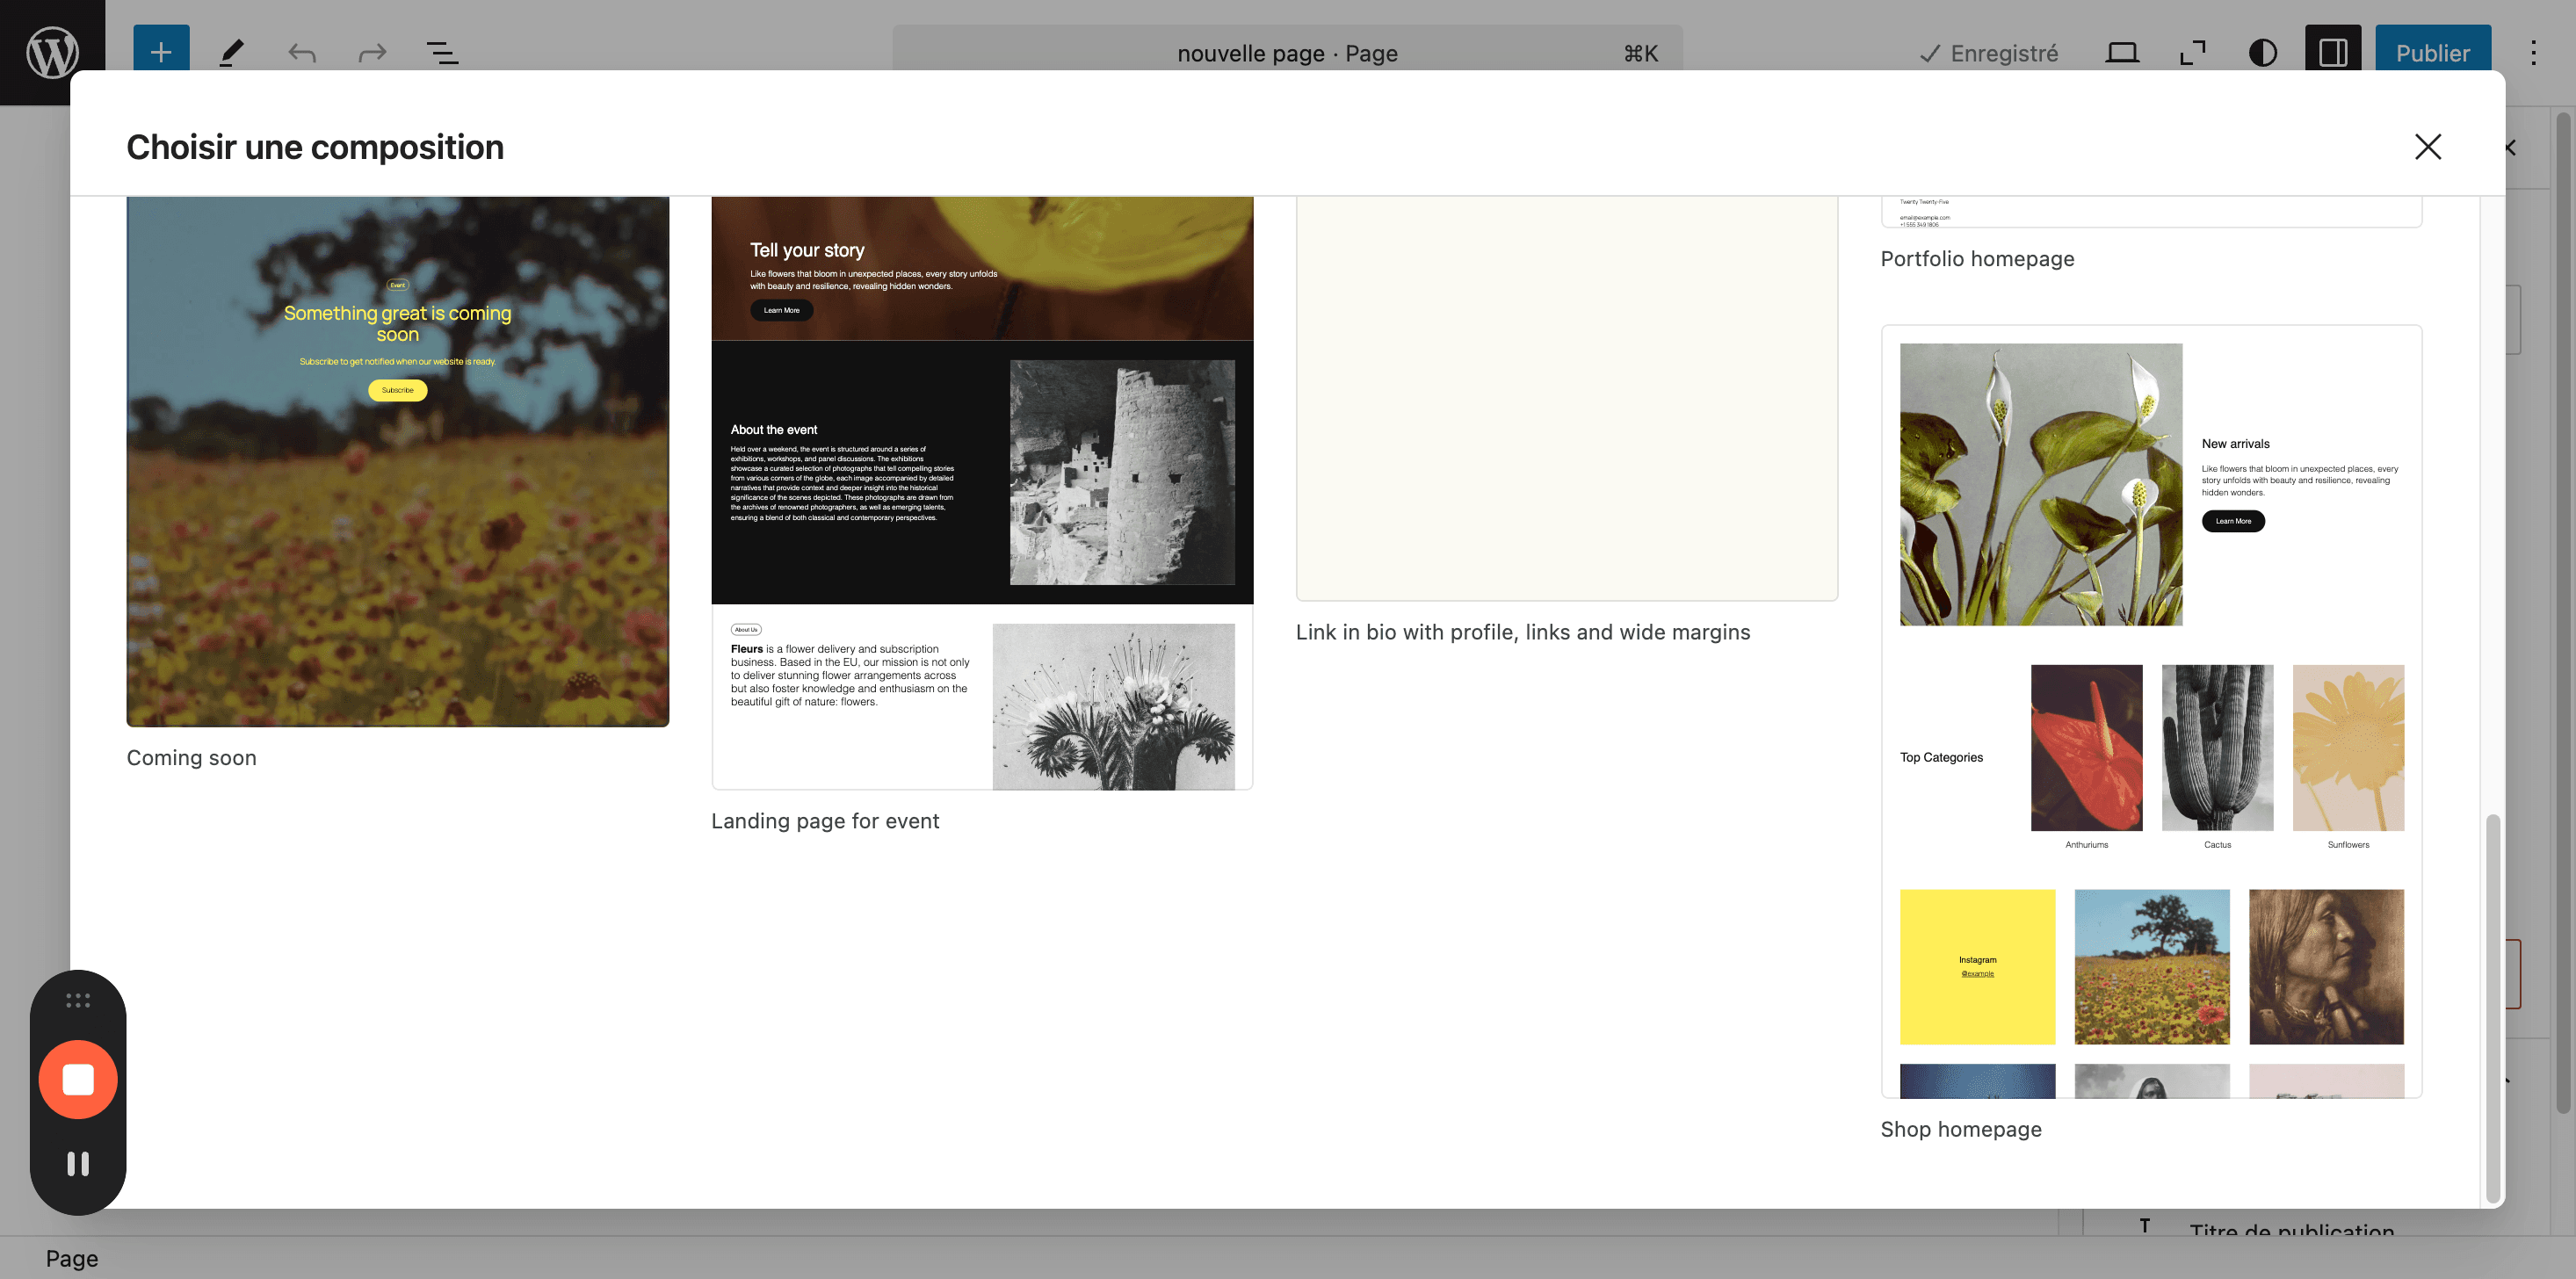Click the Coming soon label

pos(191,757)
